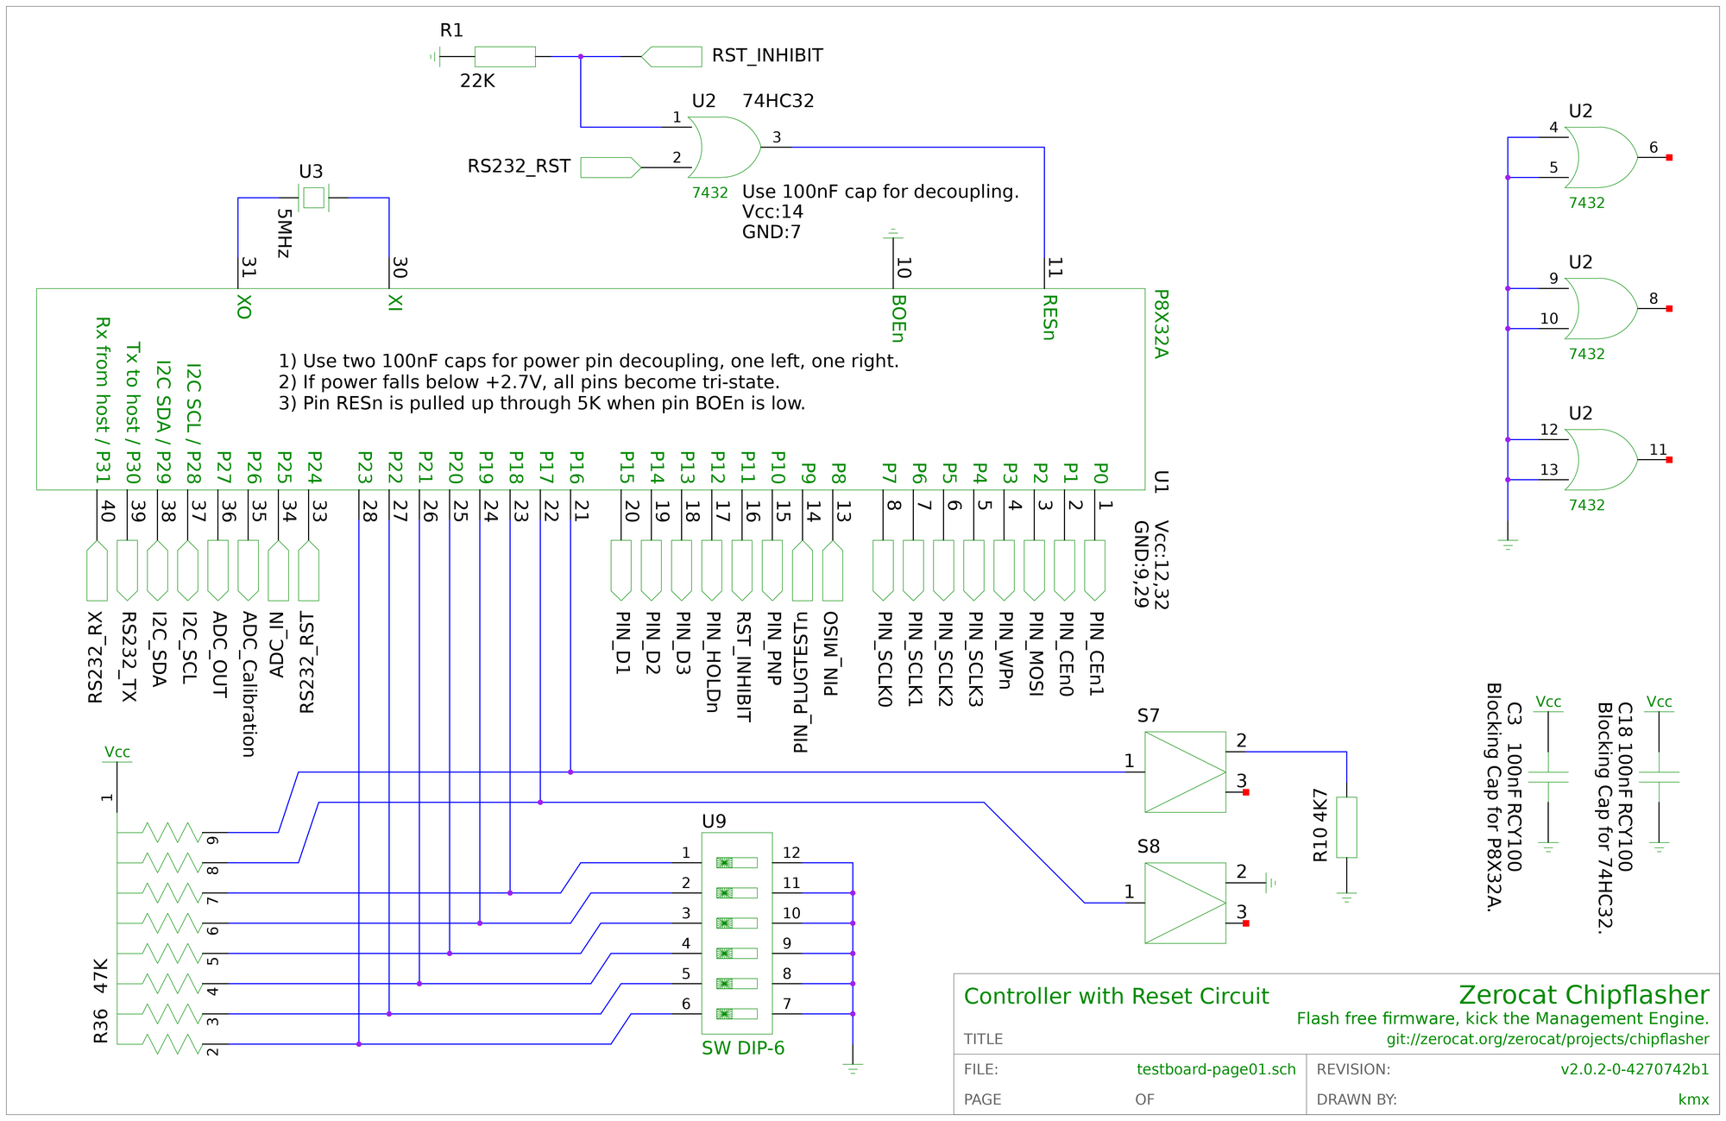
Task: Click the 'v2.0.2-0-4270742b1' revision value
Action: click(x=1635, y=1069)
